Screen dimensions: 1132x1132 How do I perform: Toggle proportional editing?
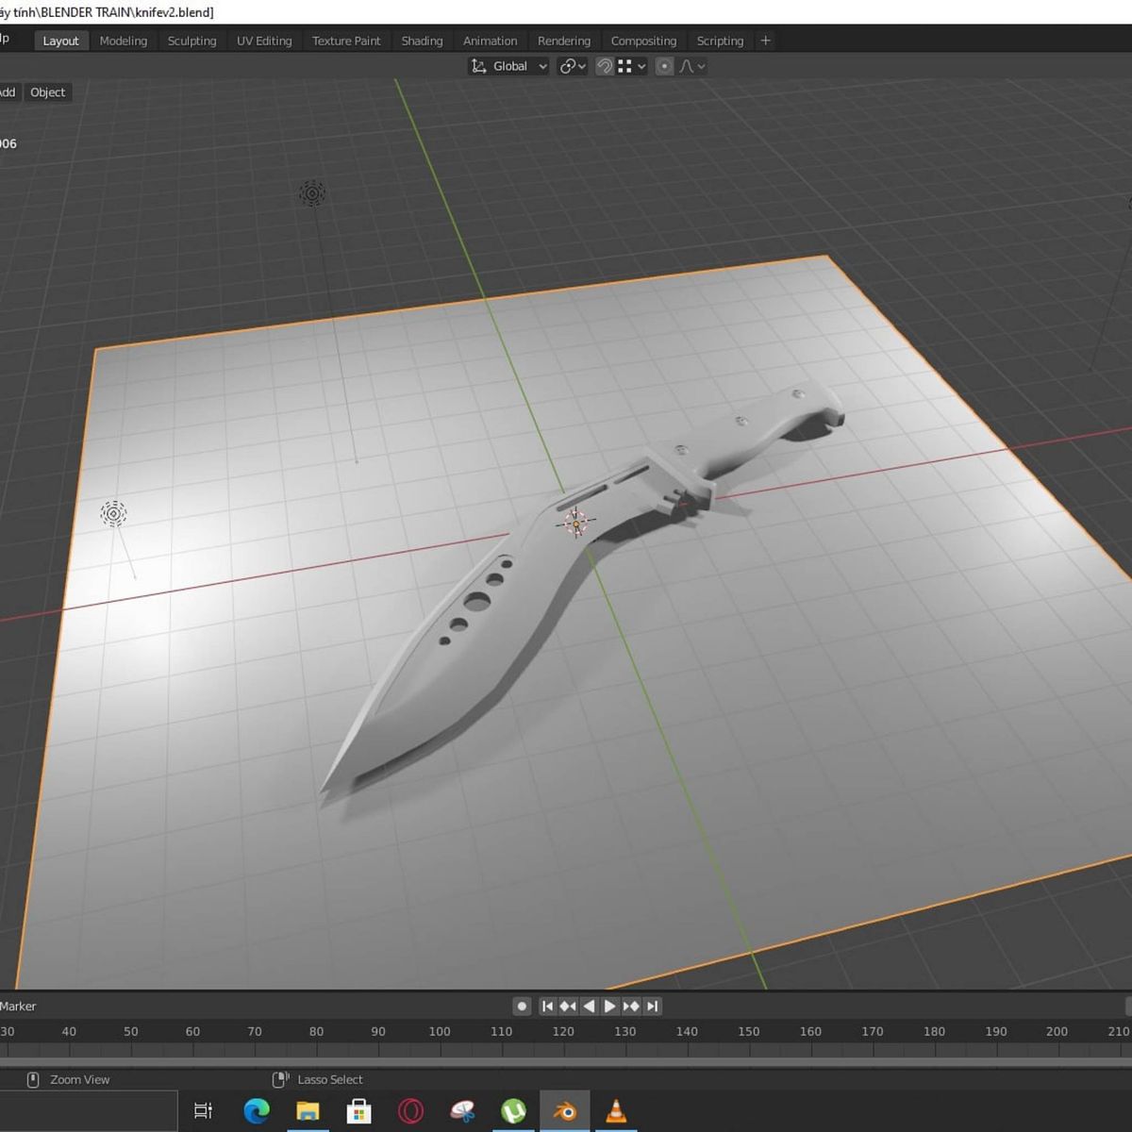click(664, 66)
